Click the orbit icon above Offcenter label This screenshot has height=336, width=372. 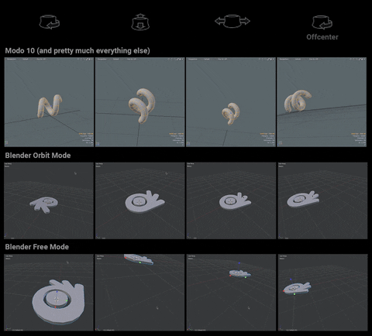[322, 22]
